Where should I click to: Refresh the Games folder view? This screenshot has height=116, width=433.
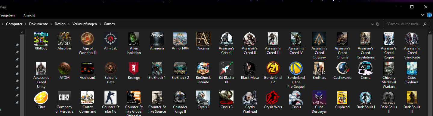pyautogui.click(x=378, y=24)
